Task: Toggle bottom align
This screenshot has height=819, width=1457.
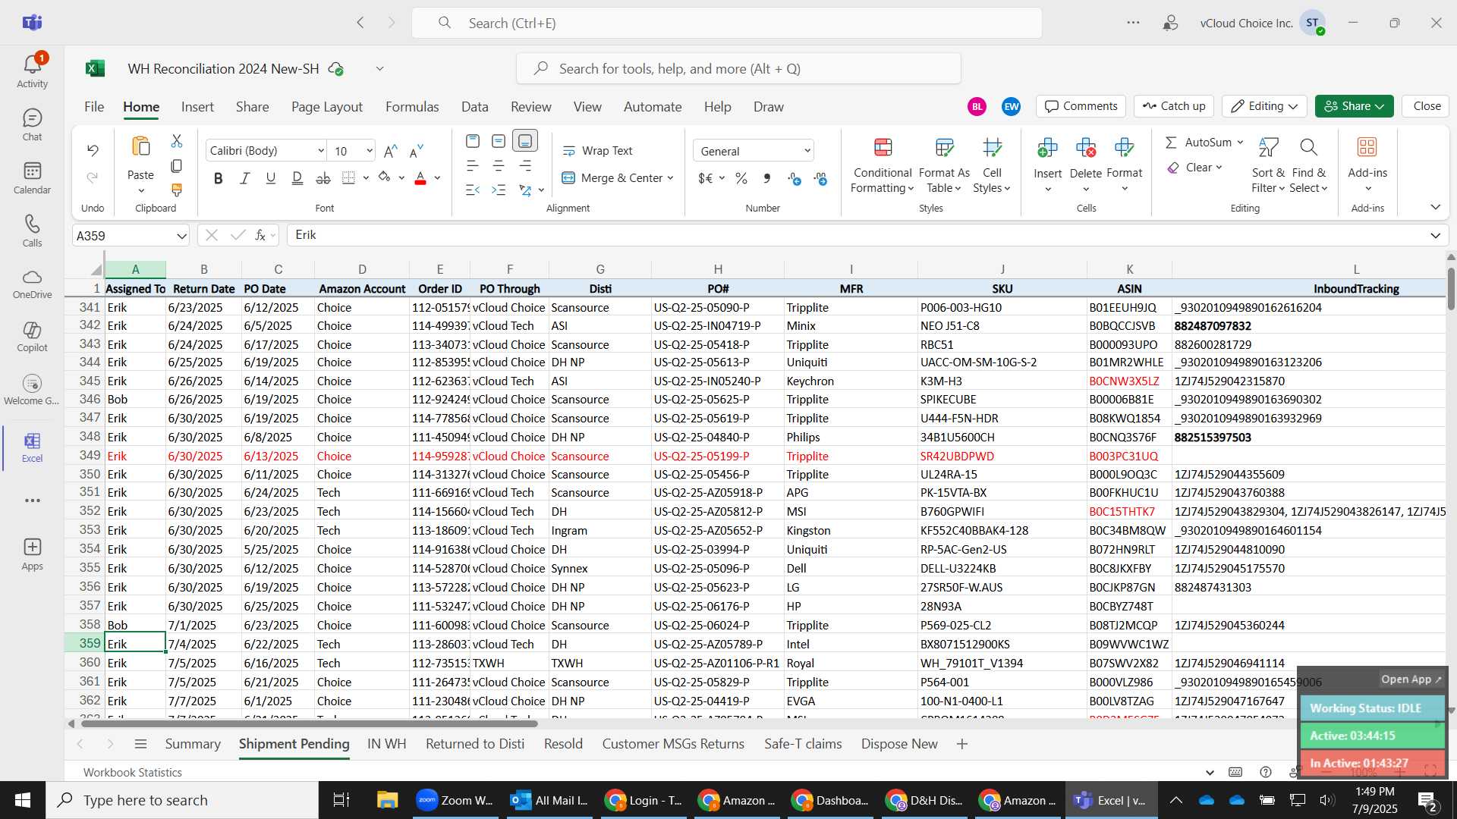Action: (x=525, y=141)
